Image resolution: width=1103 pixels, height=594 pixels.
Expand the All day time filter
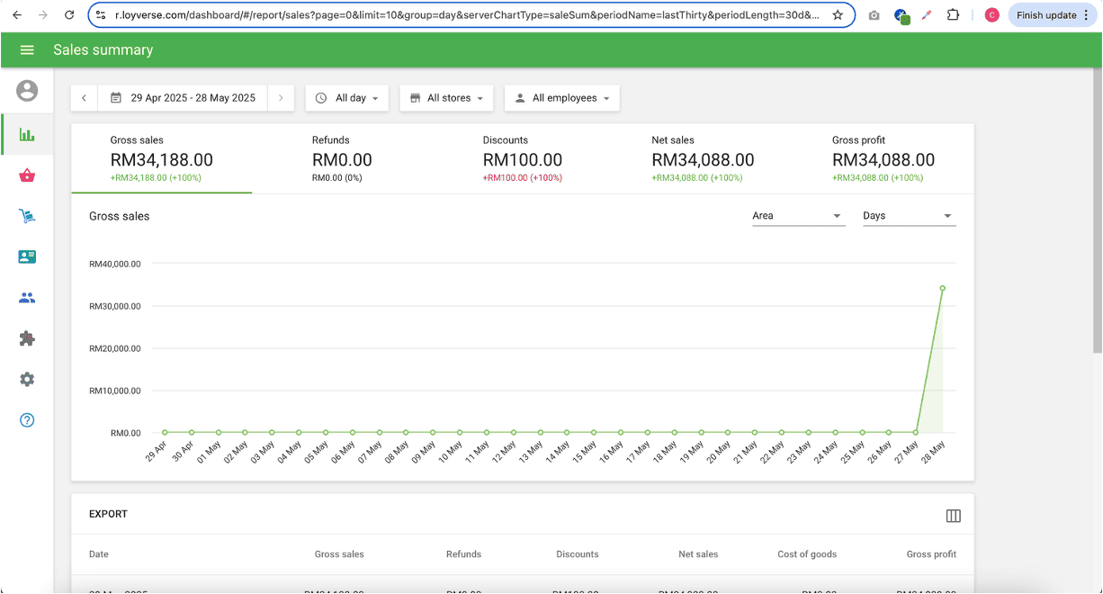(347, 98)
